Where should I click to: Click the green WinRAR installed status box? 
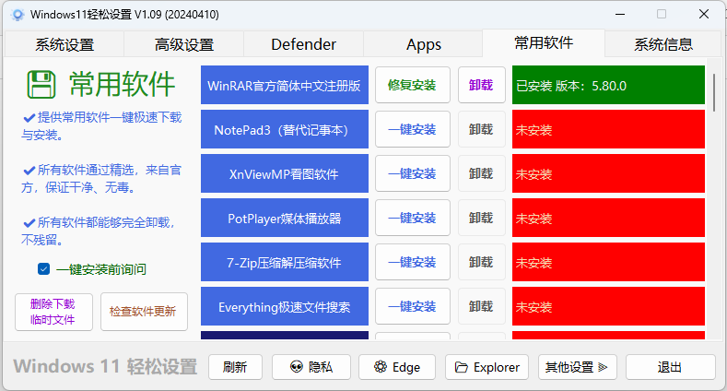click(x=608, y=85)
